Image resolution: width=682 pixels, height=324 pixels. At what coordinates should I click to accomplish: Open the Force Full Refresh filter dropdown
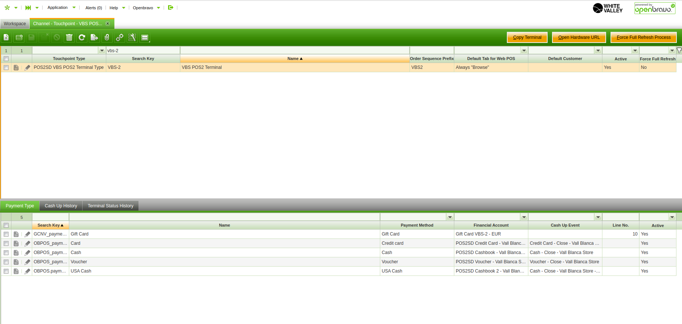(672, 50)
